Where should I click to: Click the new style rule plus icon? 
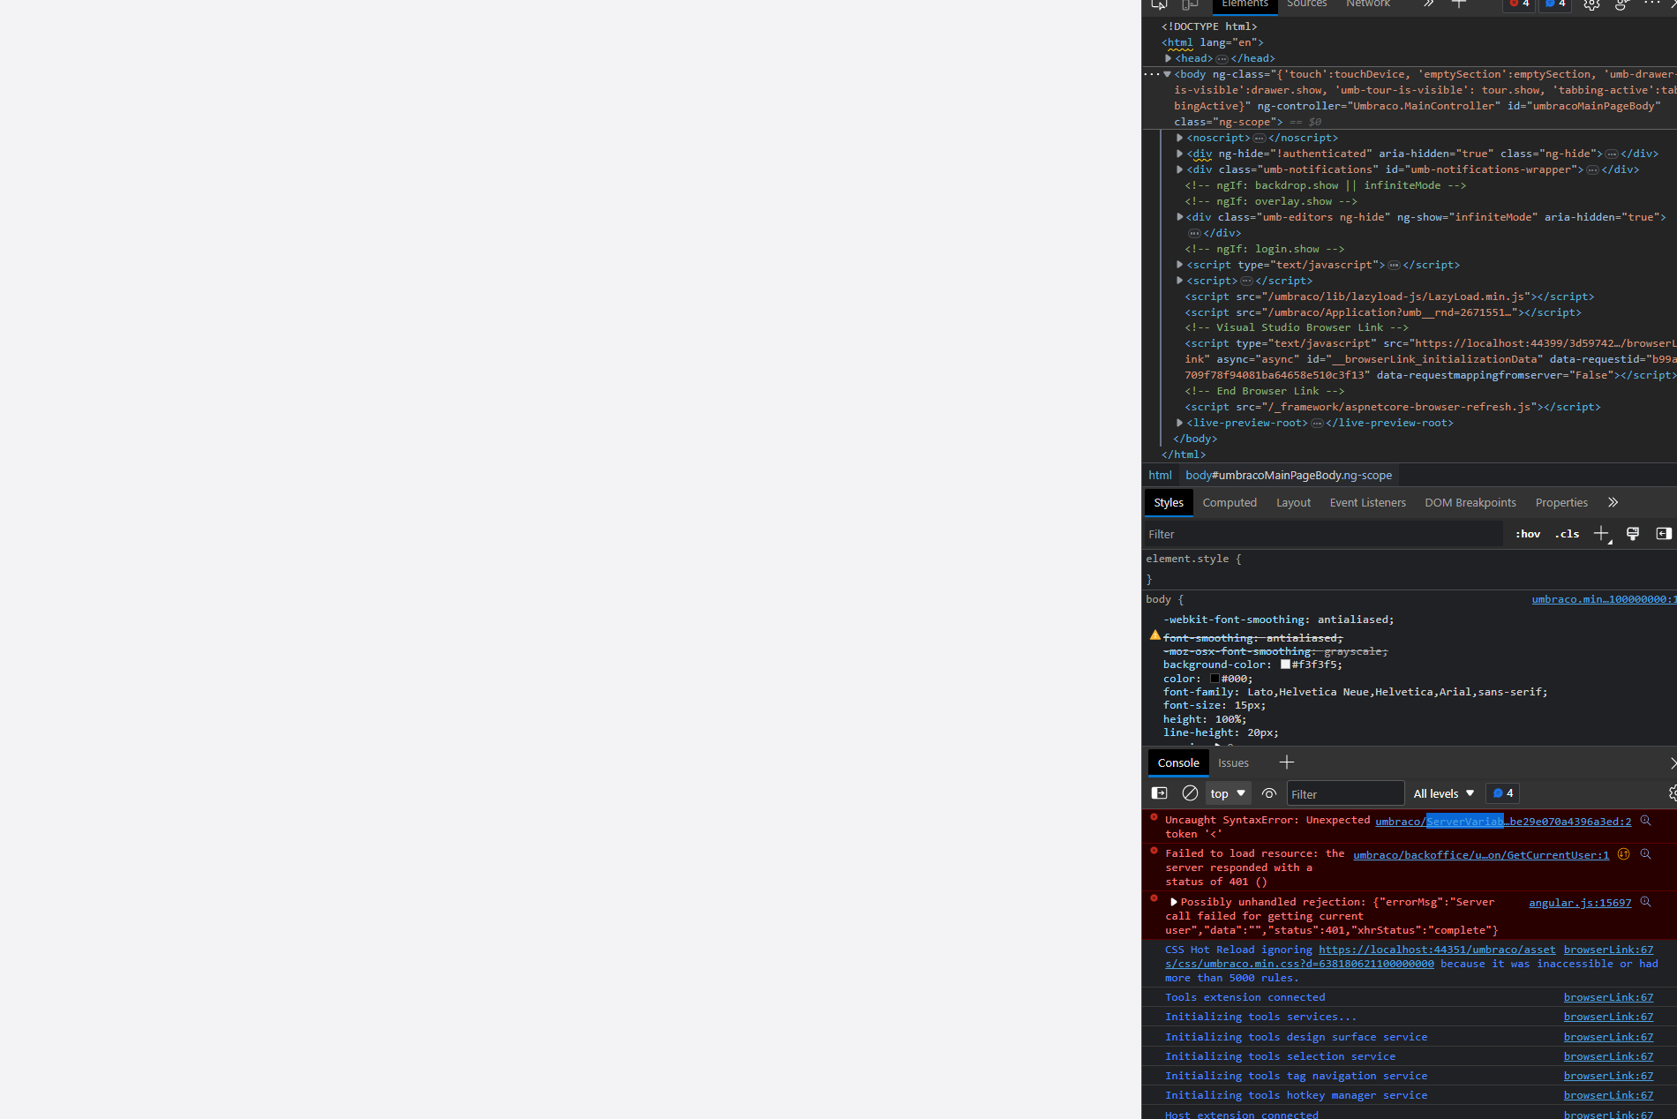tap(1601, 534)
